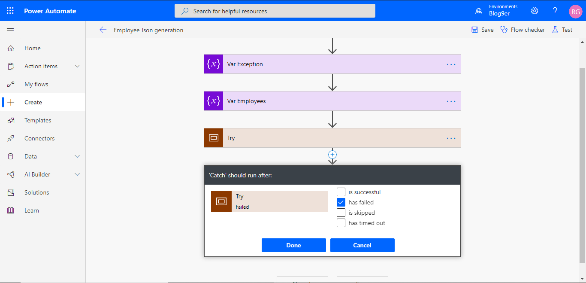Expand the Action items chevron
Screen dimensions: 586x283
[x=77, y=66]
